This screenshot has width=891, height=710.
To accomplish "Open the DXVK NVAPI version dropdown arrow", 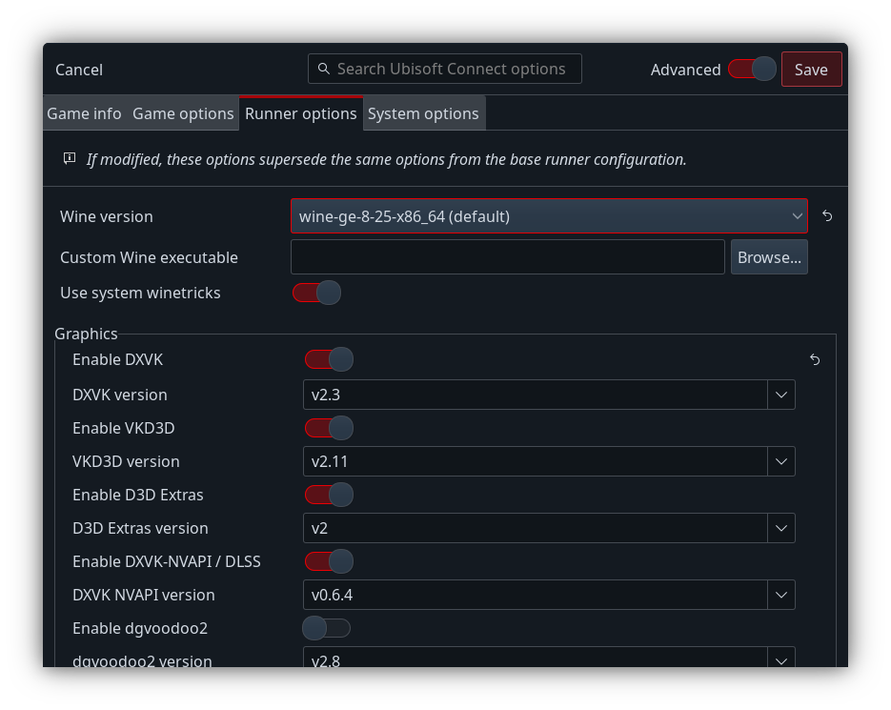I will (x=781, y=595).
